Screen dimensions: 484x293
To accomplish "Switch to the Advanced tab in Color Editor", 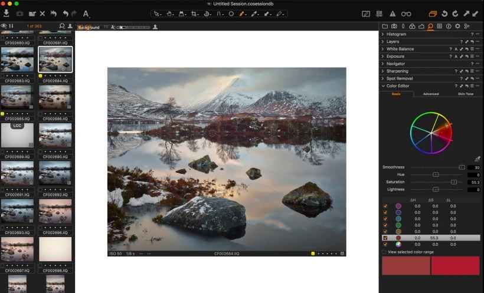I will 431,94.
